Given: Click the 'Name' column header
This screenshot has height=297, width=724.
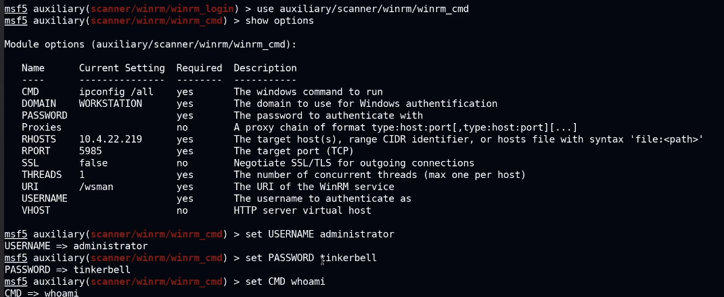Looking at the screenshot, I should pyautogui.click(x=32, y=68).
